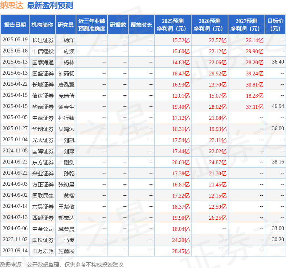Screen dimensions: 286x268
Task: Click 15.32亿 in 长江证券 row
Action: [x=181, y=40]
